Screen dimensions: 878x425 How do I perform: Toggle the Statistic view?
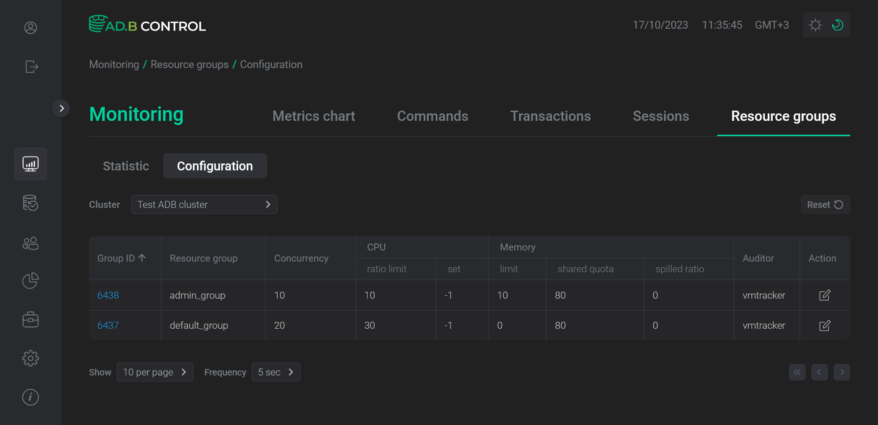(126, 166)
